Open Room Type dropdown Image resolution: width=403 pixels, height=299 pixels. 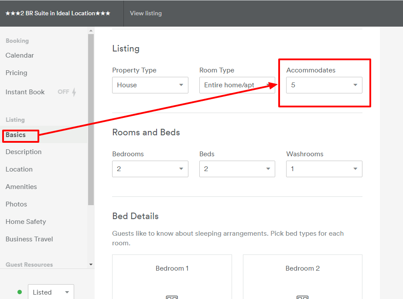point(237,85)
